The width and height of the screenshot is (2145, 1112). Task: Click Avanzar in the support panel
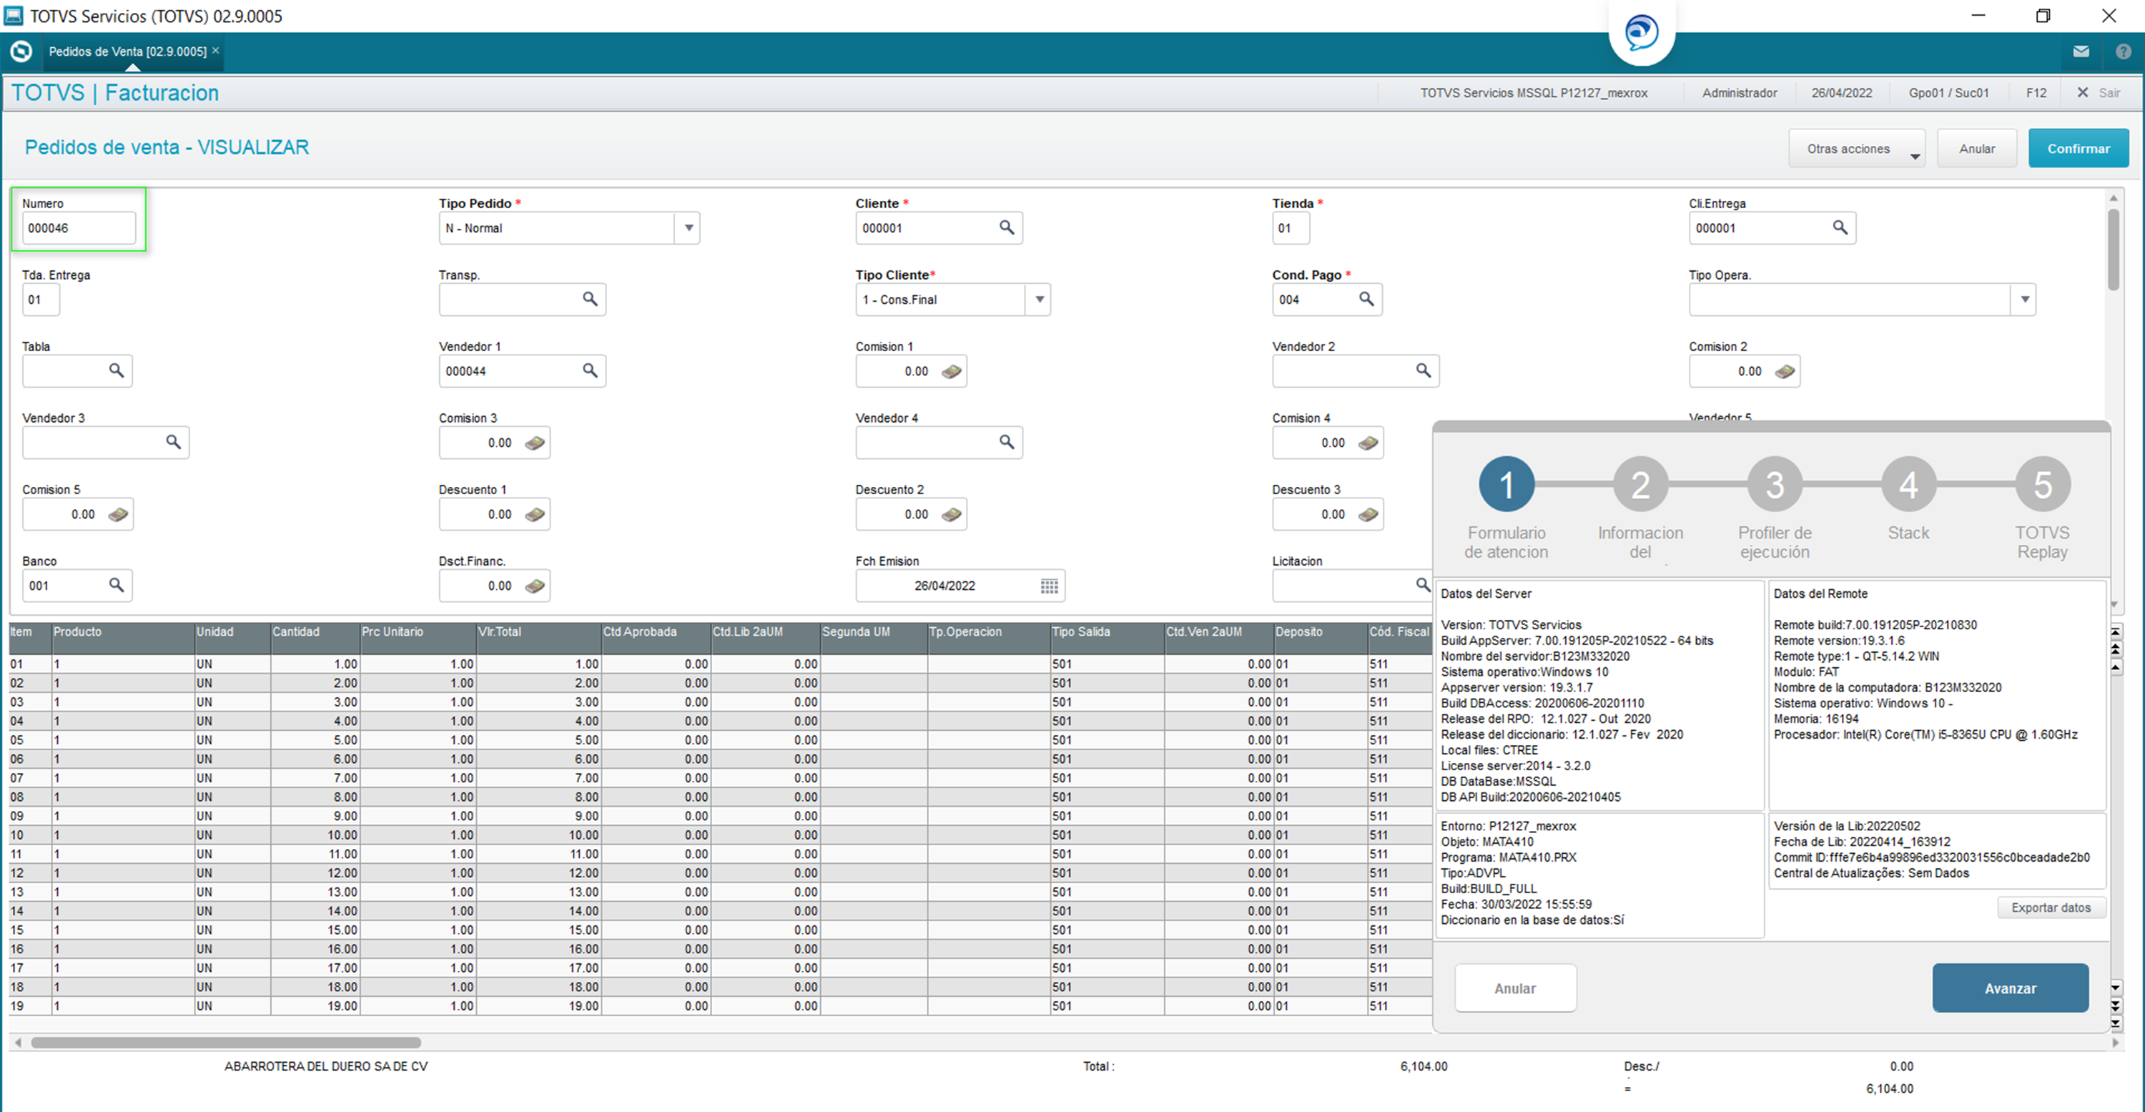[x=2009, y=989]
